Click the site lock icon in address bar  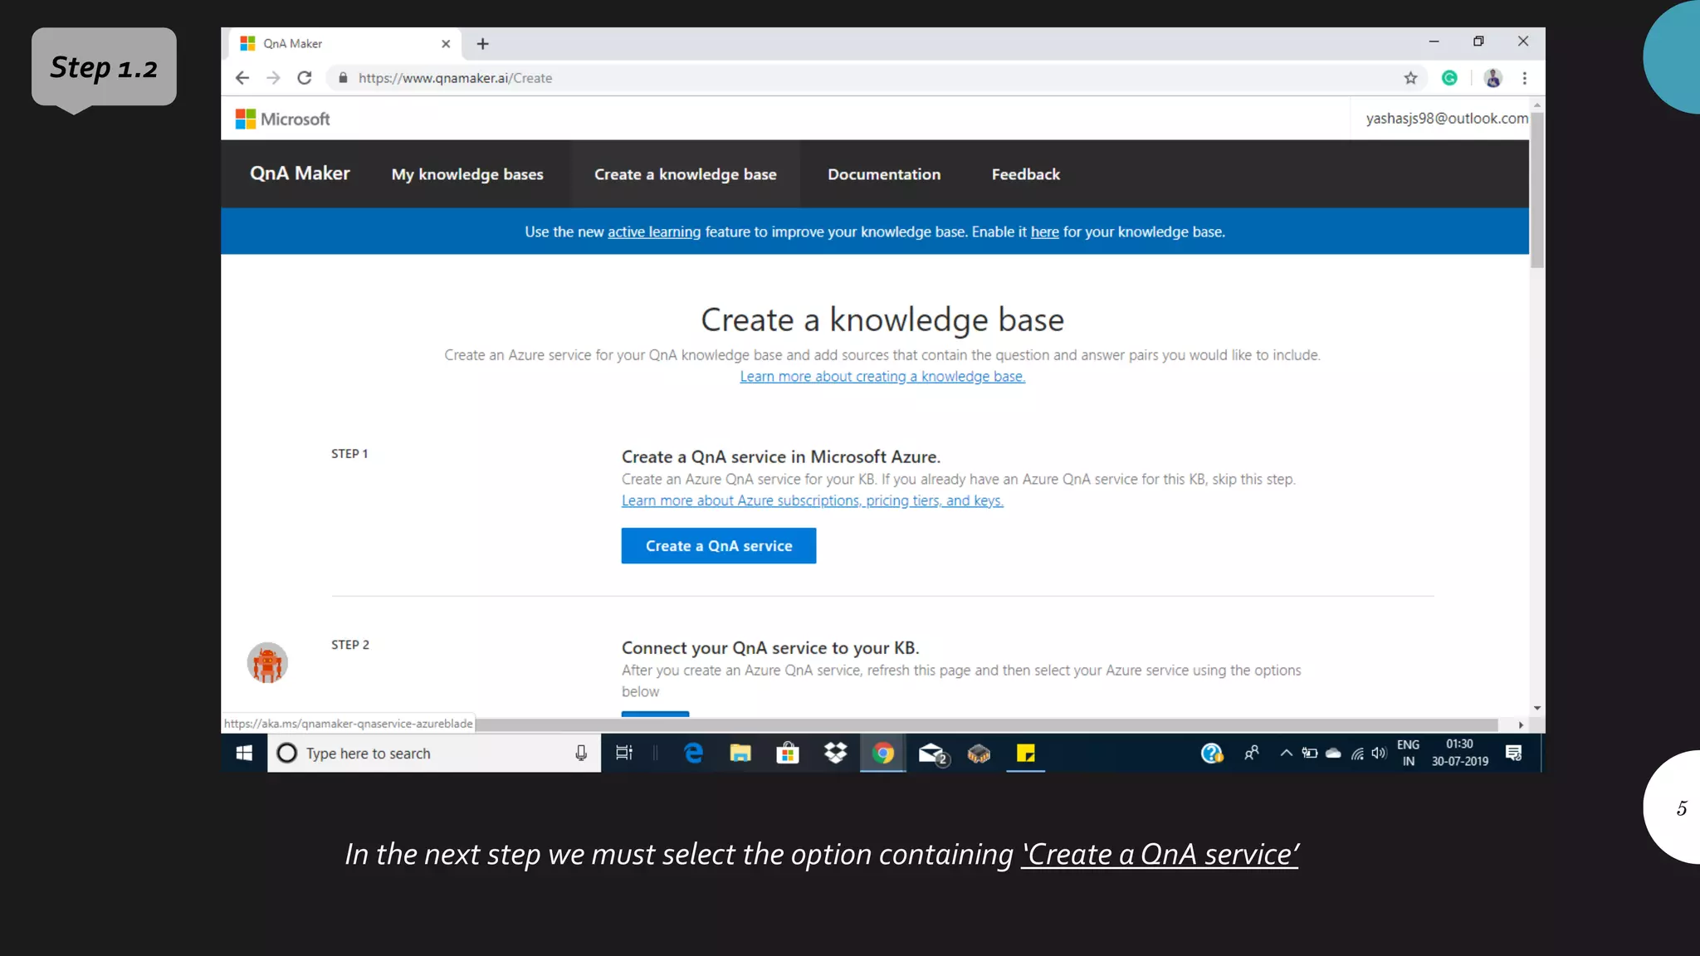343,78
